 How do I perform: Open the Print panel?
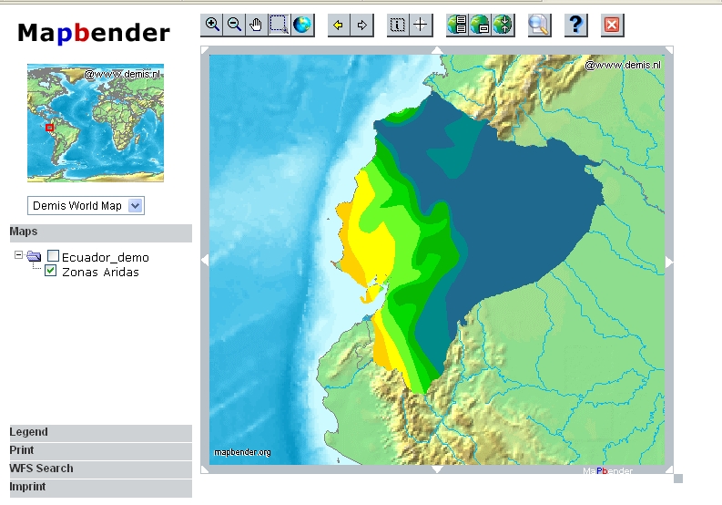pyautogui.click(x=100, y=450)
